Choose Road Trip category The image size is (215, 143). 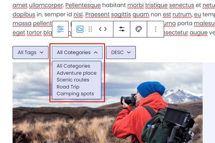click(x=68, y=87)
